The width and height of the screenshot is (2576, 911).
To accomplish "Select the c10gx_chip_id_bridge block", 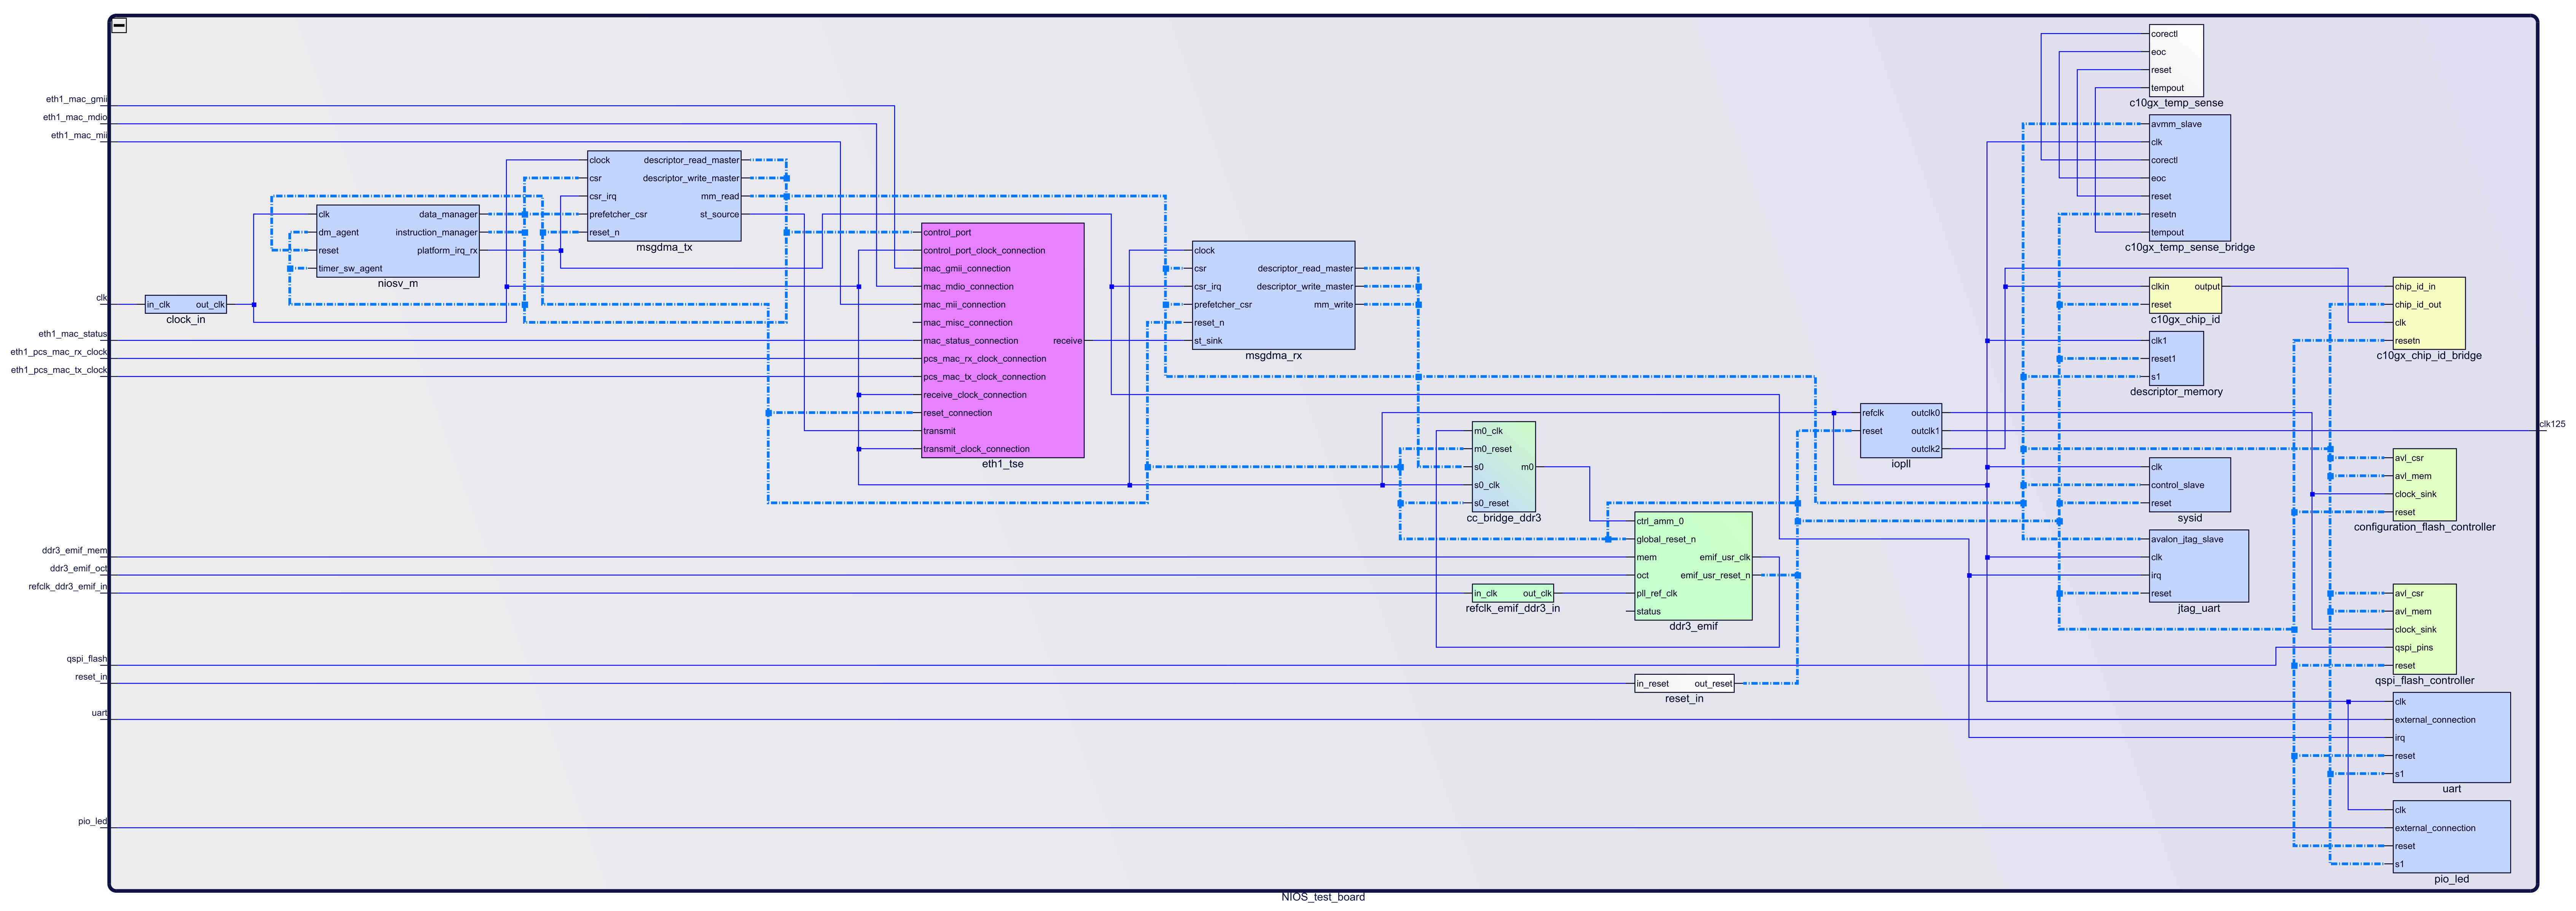I will (x=2429, y=313).
